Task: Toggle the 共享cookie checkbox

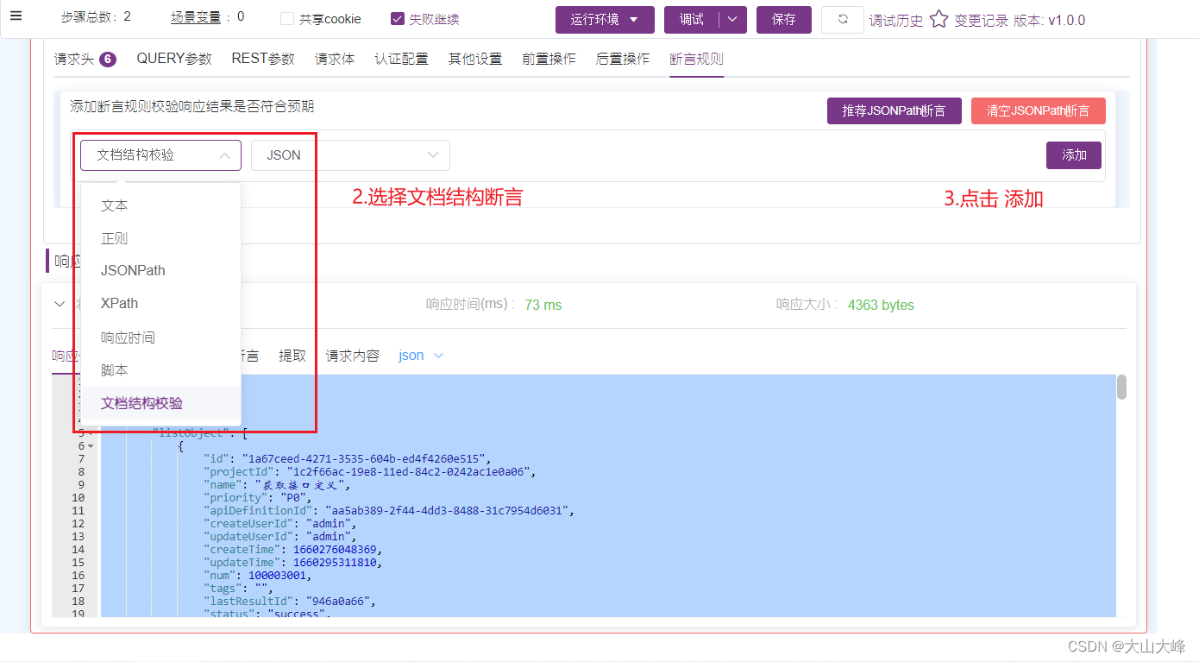Action: [x=287, y=19]
